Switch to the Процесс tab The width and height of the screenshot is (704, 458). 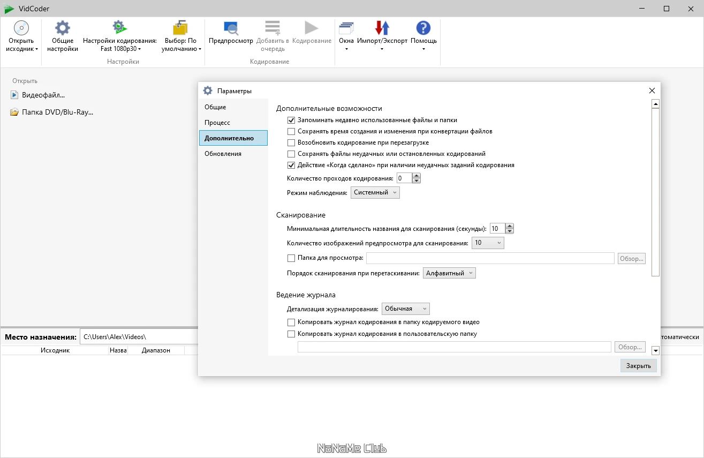[233, 123]
